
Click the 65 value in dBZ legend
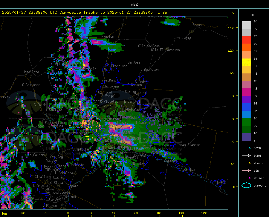255,36
